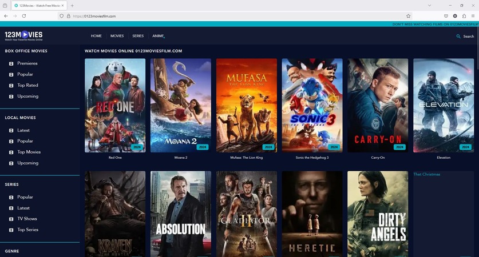Click icon beside Local Movies Latest
This screenshot has height=257, width=479.
[11, 130]
